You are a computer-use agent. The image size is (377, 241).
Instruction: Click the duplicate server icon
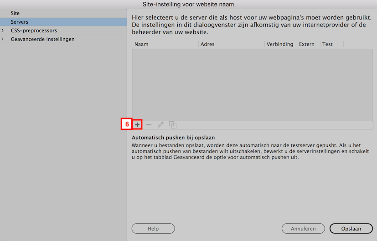[x=172, y=124]
